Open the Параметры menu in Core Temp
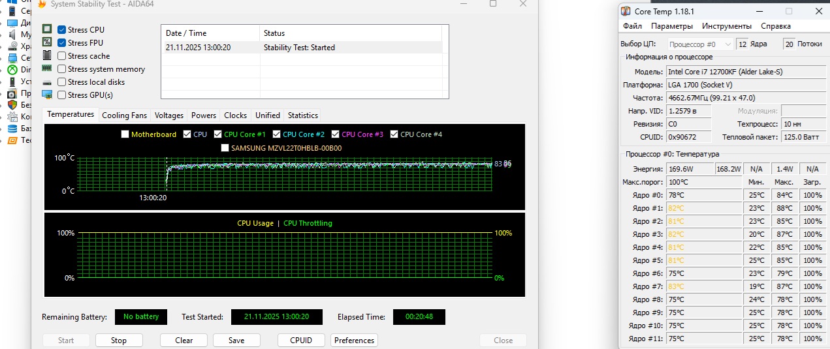This screenshot has width=830, height=349. pos(672,26)
